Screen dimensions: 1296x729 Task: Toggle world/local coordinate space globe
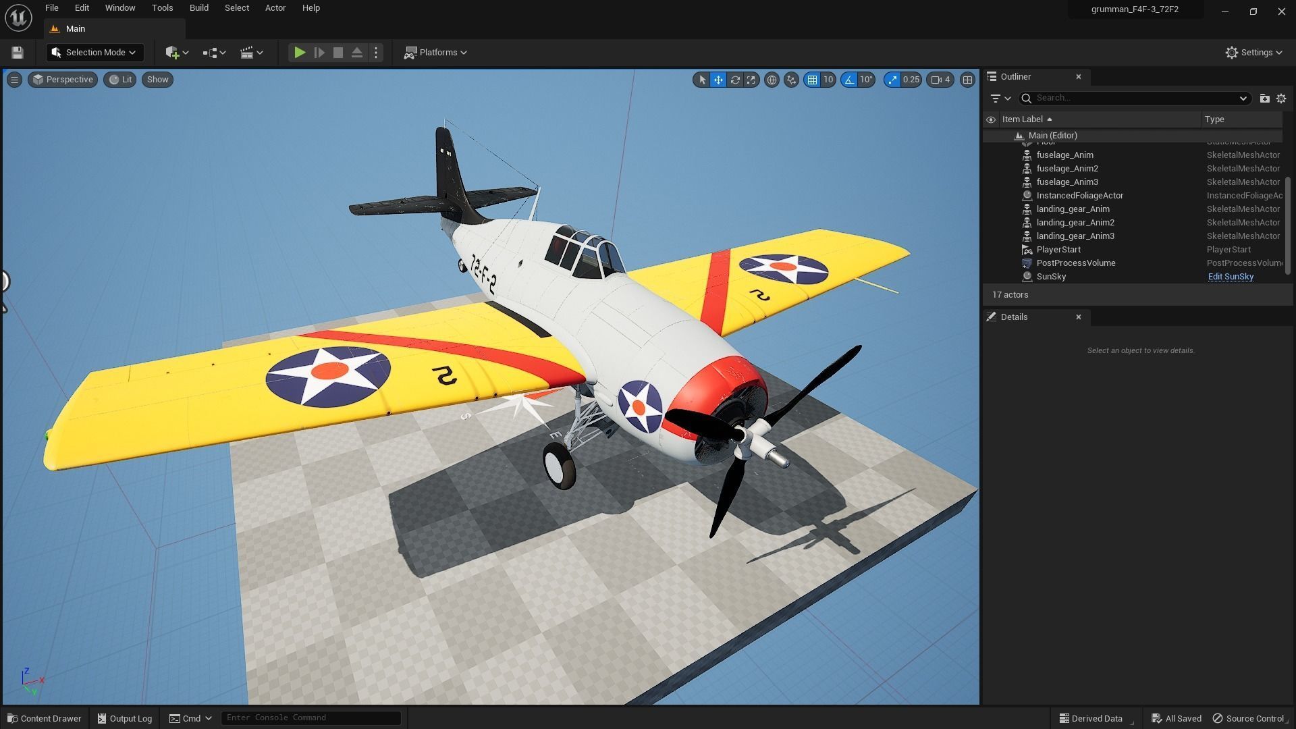tap(772, 80)
